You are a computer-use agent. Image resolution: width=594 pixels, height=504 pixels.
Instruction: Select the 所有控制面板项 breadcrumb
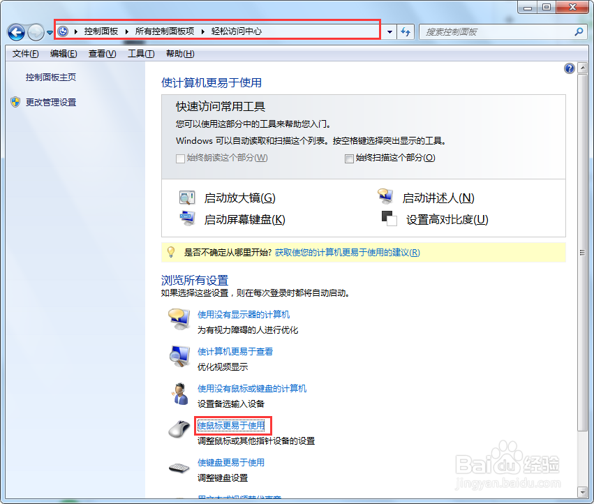click(x=165, y=31)
